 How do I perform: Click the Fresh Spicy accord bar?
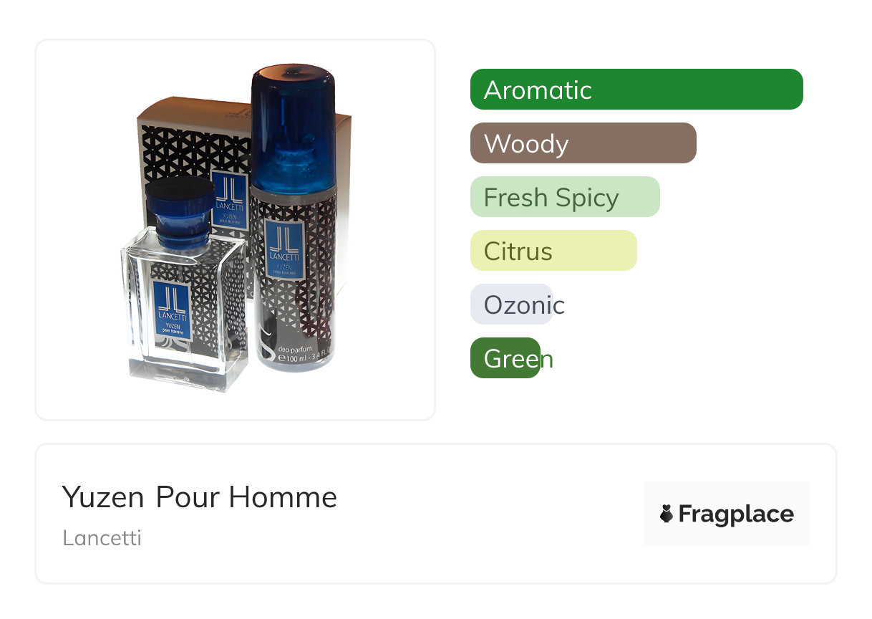click(x=564, y=197)
